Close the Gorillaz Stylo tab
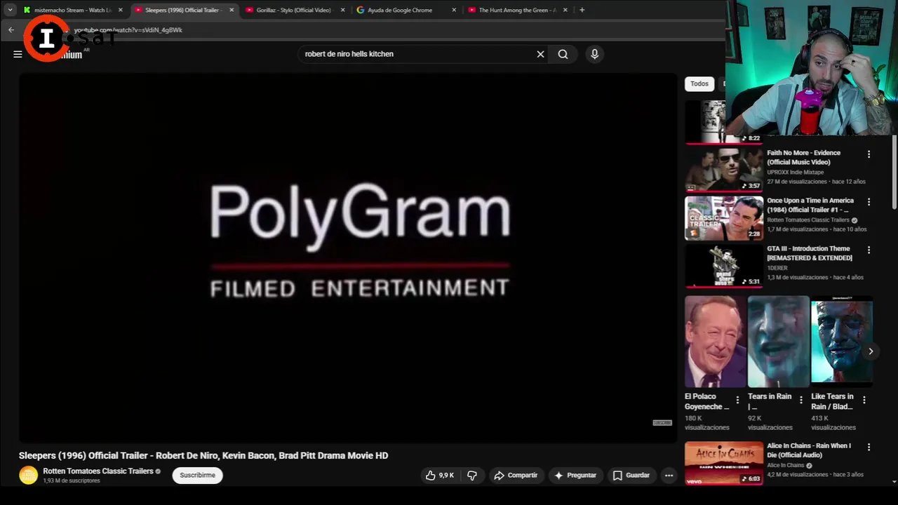Image resolution: width=898 pixels, height=505 pixels. click(x=342, y=10)
